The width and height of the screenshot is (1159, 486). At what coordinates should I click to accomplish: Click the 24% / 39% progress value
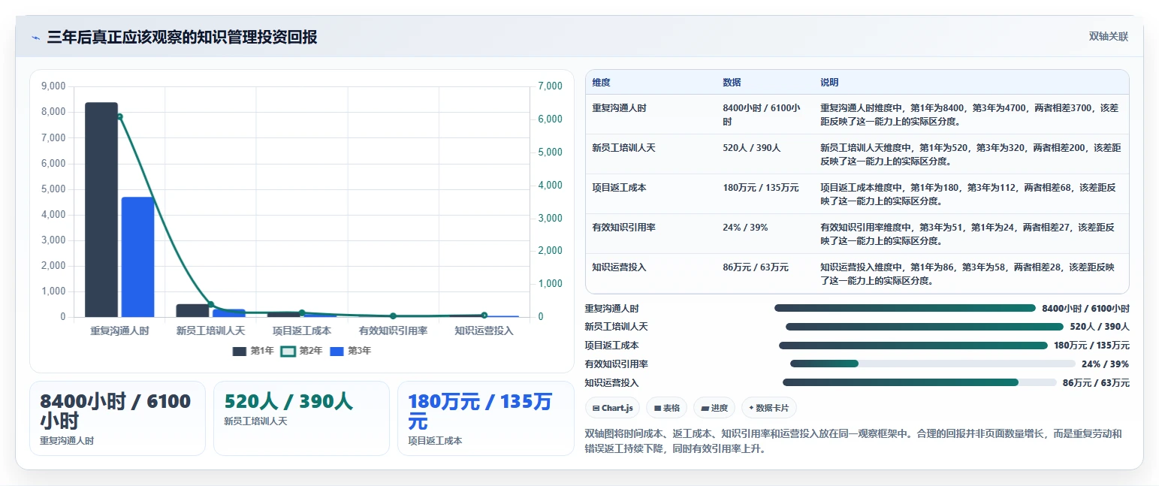click(x=1105, y=364)
